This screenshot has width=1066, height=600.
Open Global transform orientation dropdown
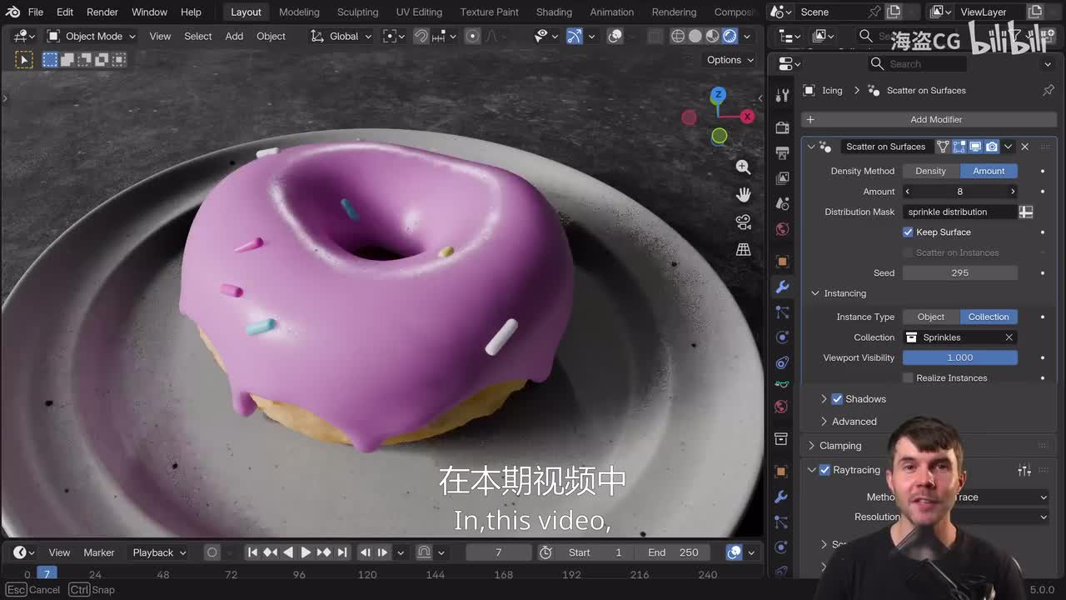click(x=341, y=36)
